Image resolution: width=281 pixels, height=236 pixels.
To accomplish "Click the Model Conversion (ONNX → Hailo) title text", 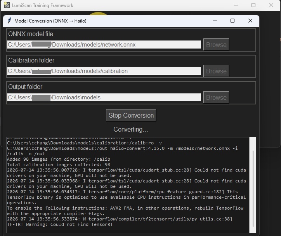I will (50, 21).
